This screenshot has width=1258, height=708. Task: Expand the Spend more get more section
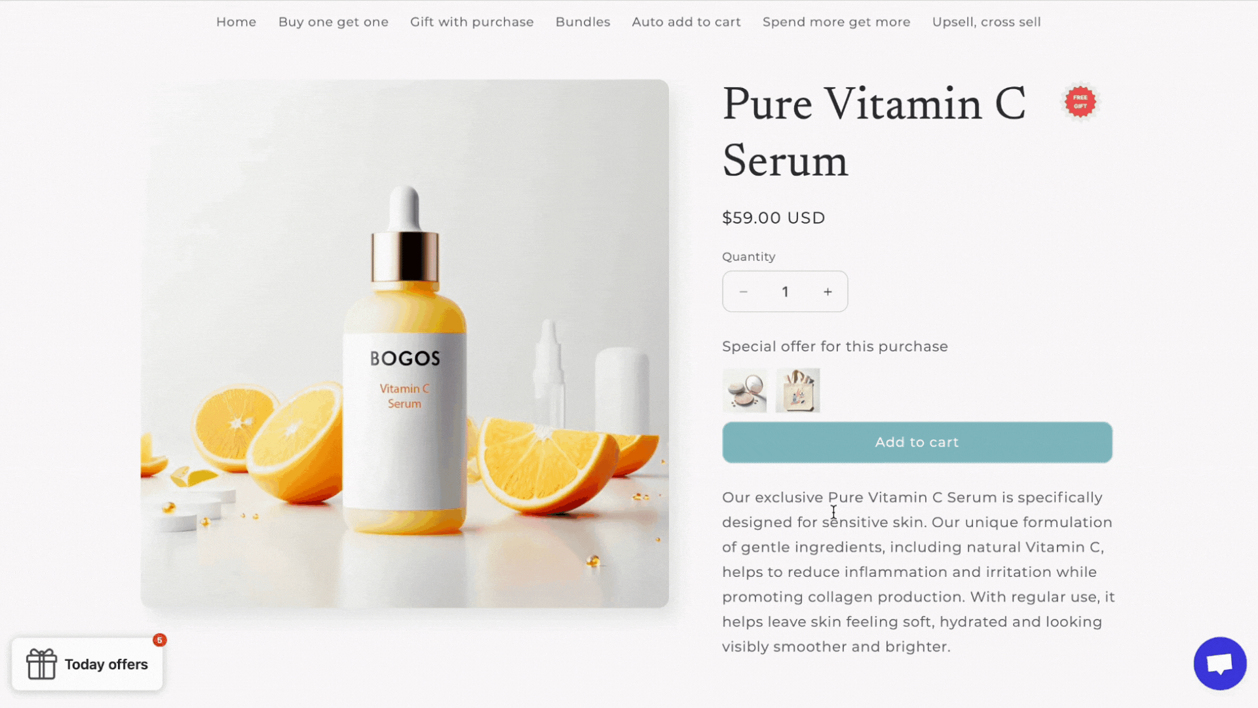pyautogui.click(x=836, y=22)
